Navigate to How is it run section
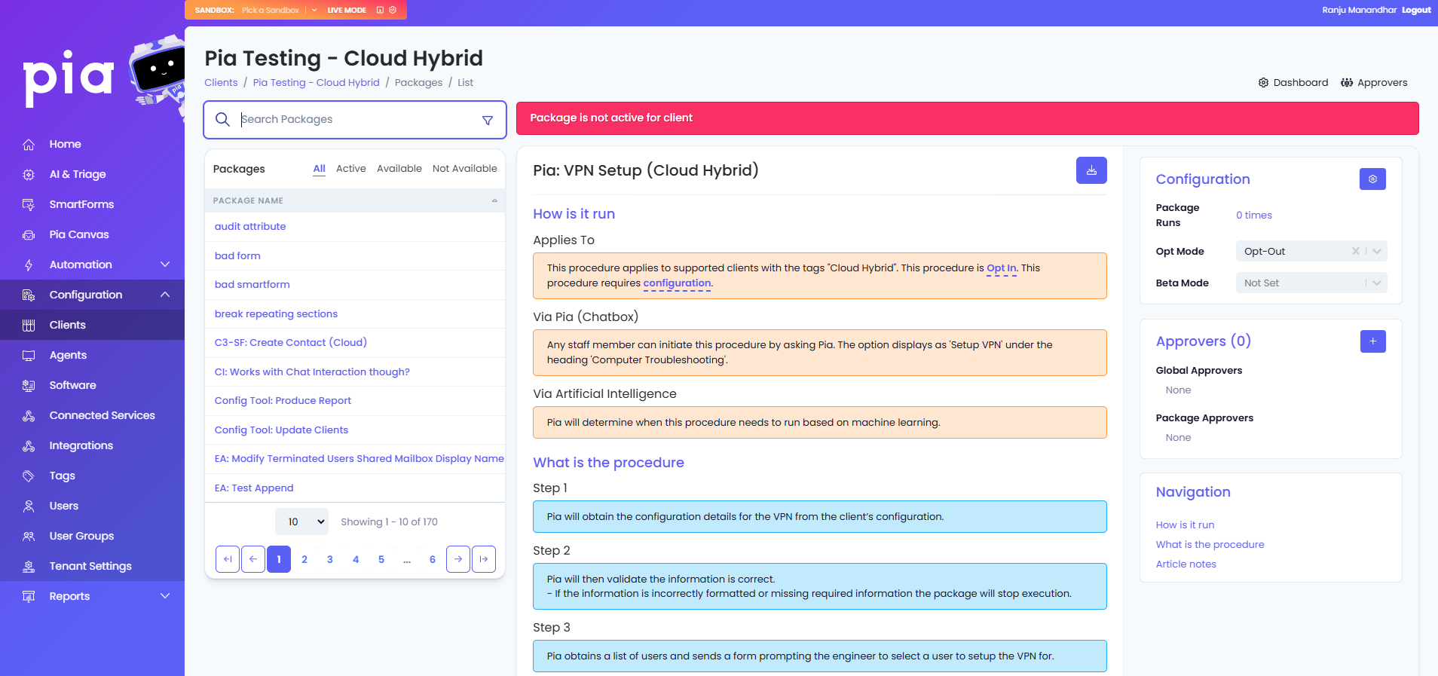Viewport: 1438px width, 676px height. (x=1185, y=525)
